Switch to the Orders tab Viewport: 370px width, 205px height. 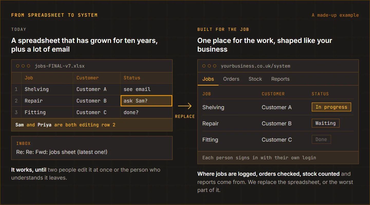231,79
